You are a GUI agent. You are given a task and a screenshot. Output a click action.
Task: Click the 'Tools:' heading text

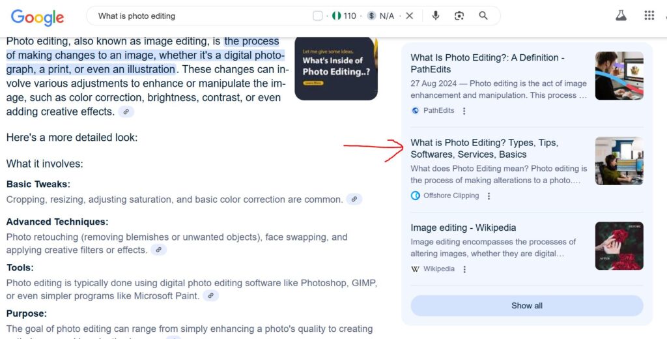point(20,267)
